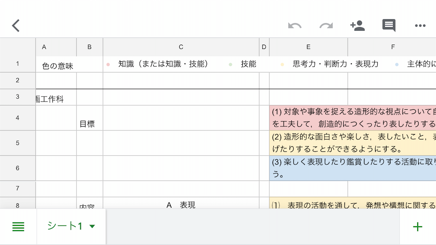Select row 2 header
Image resolution: width=436 pixels, height=245 pixels.
click(x=17, y=80)
